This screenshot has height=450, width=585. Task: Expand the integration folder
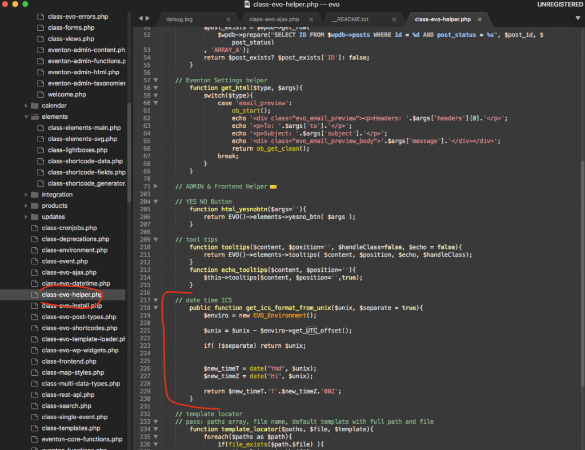26,195
